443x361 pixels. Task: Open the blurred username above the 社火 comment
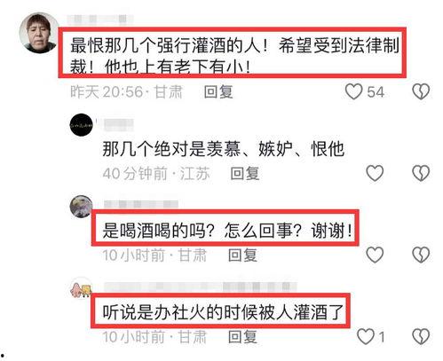pyautogui.click(x=201, y=286)
